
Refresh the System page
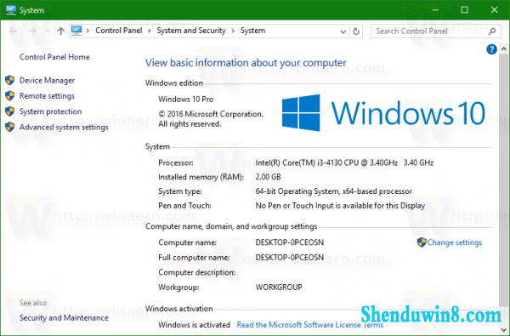pyautogui.click(x=356, y=31)
